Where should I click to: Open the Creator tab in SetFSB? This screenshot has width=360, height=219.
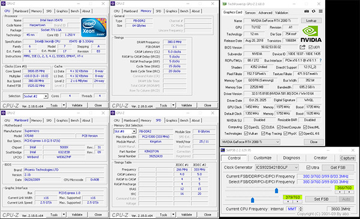pos(320,158)
